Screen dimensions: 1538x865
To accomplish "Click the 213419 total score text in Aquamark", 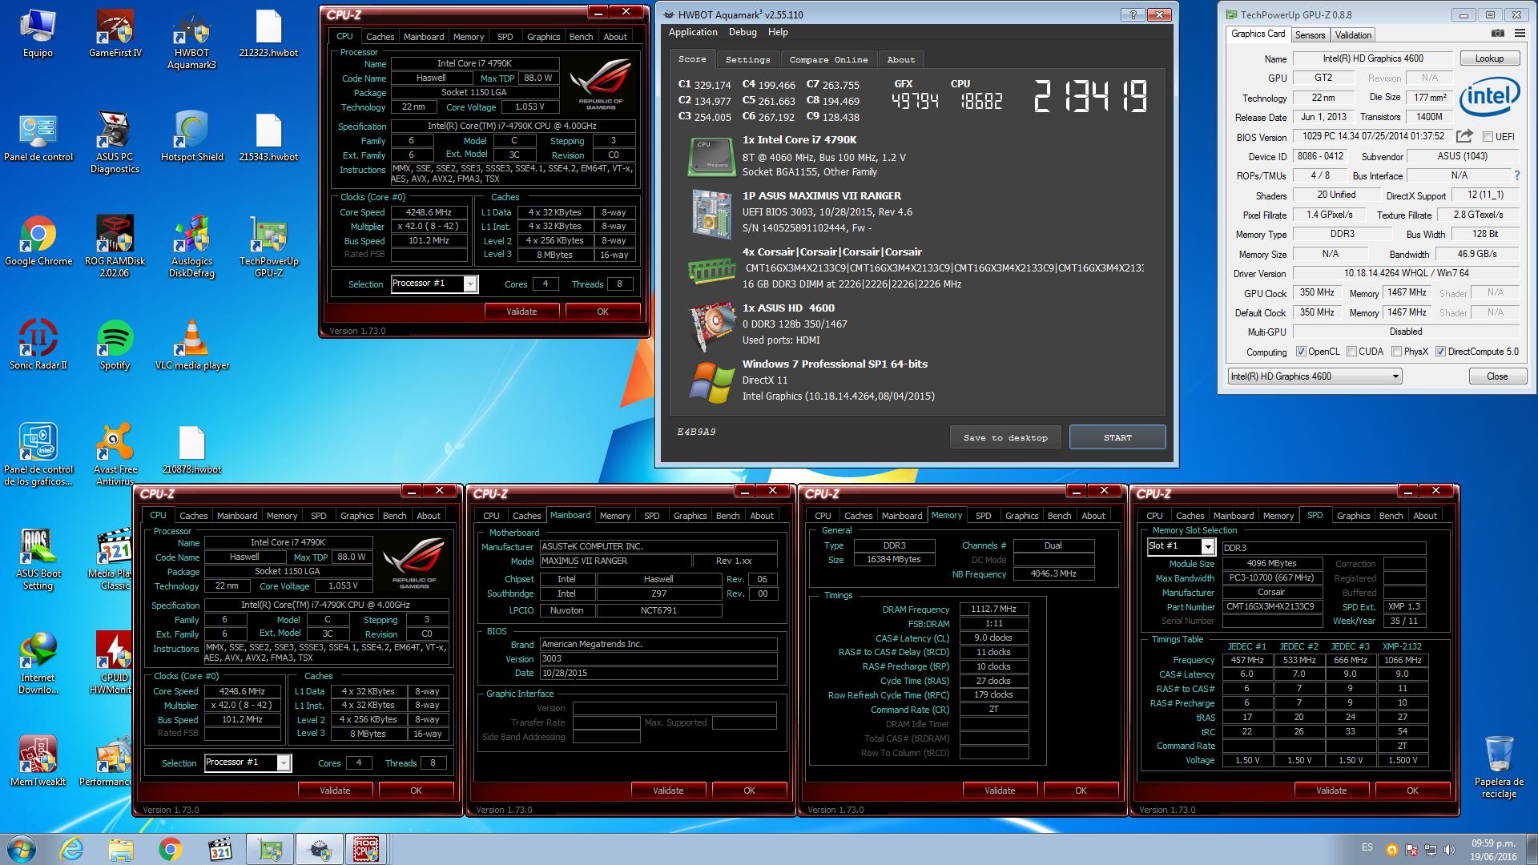I will (1091, 96).
